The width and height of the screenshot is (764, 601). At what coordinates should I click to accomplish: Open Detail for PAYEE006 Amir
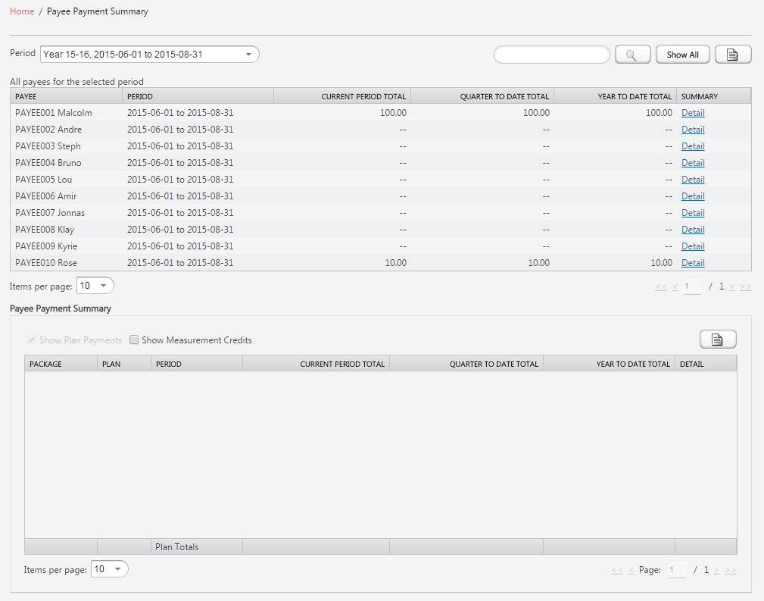(693, 196)
